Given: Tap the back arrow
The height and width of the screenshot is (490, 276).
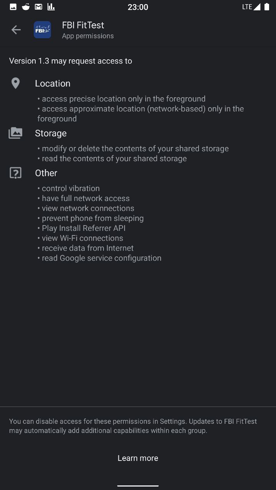Looking at the screenshot, I should click(16, 30).
